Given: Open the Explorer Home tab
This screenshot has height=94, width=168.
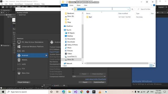Looking at the screenshot, I should [x=71, y=5].
